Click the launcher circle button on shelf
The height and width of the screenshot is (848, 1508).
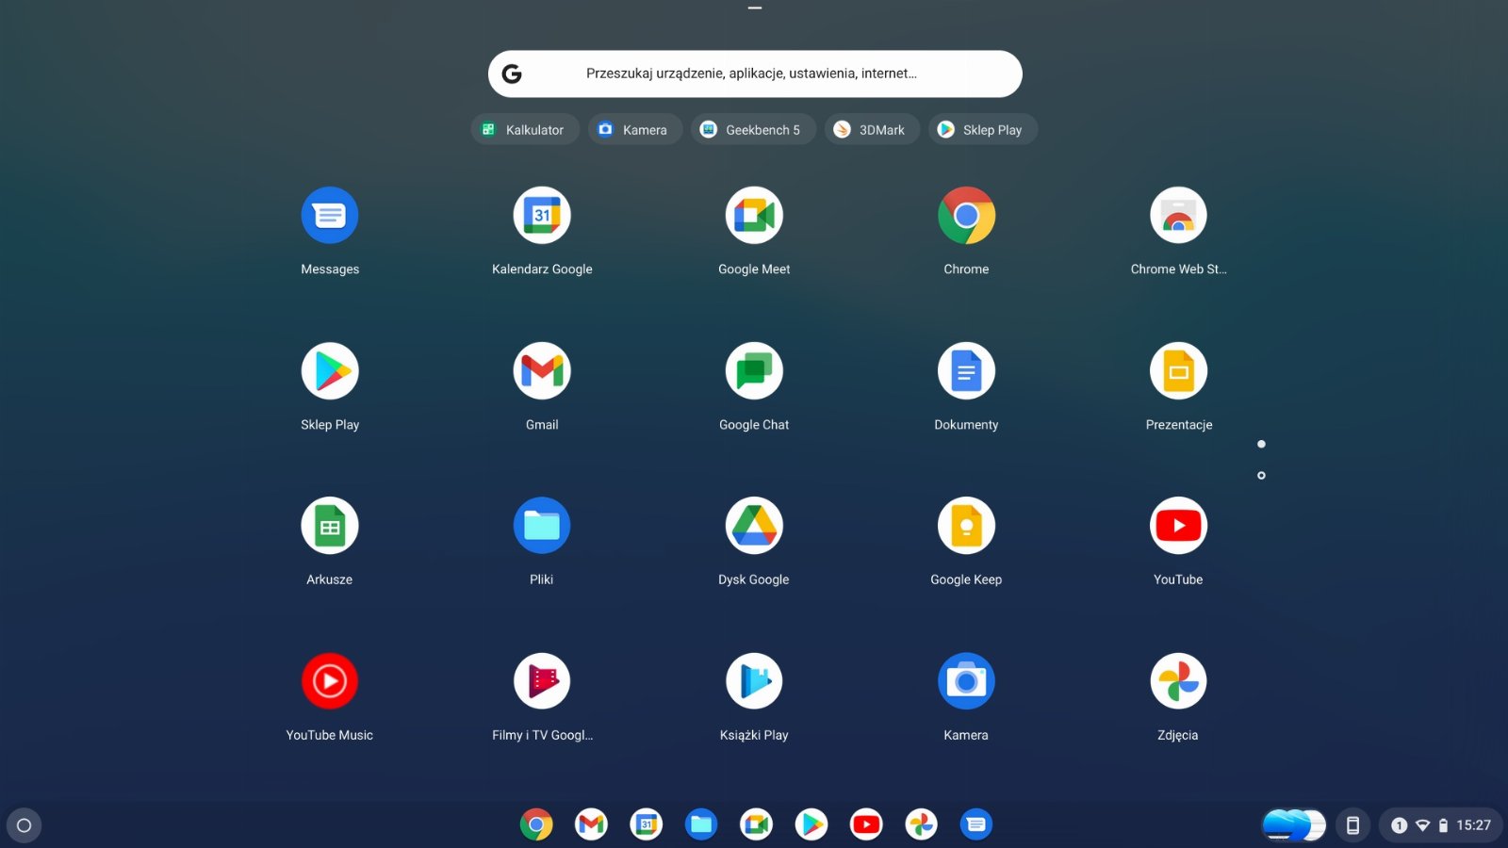(25, 825)
